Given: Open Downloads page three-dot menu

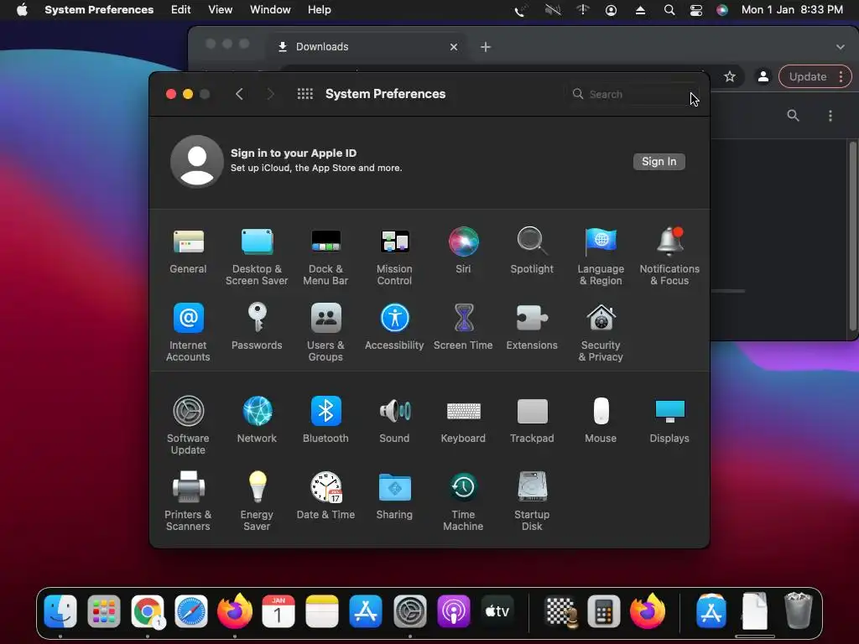Looking at the screenshot, I should (x=830, y=116).
